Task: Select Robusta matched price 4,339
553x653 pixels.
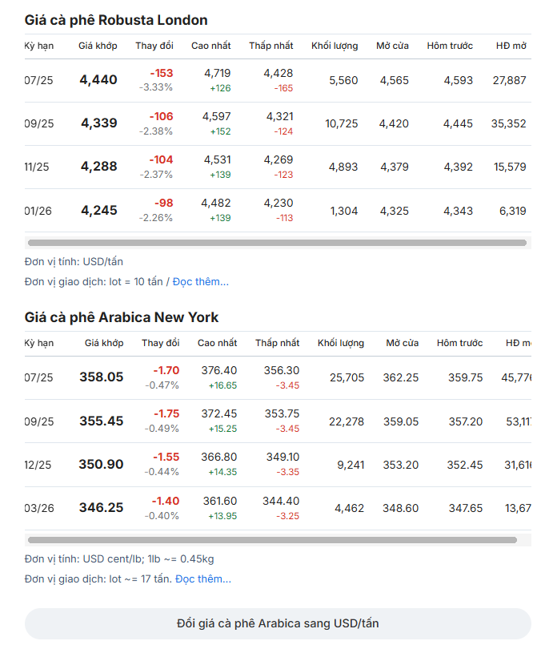Action: pos(98,123)
